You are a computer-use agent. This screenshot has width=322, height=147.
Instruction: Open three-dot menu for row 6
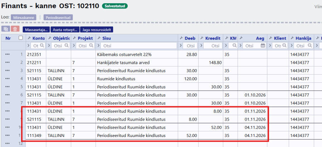(8, 95)
